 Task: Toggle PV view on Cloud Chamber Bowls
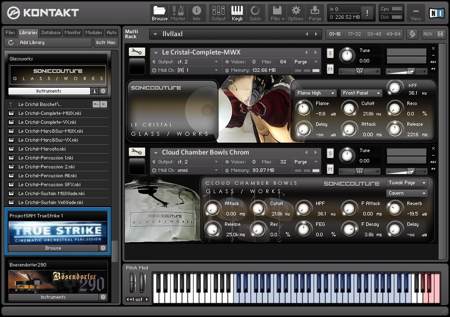tap(433, 169)
